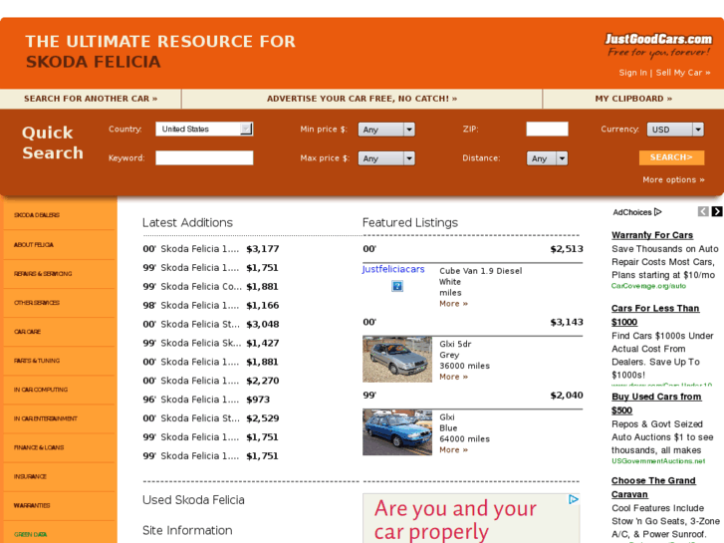Click More link under Grey 36000 miles
Viewport: 724px width, 543px height.
click(453, 377)
